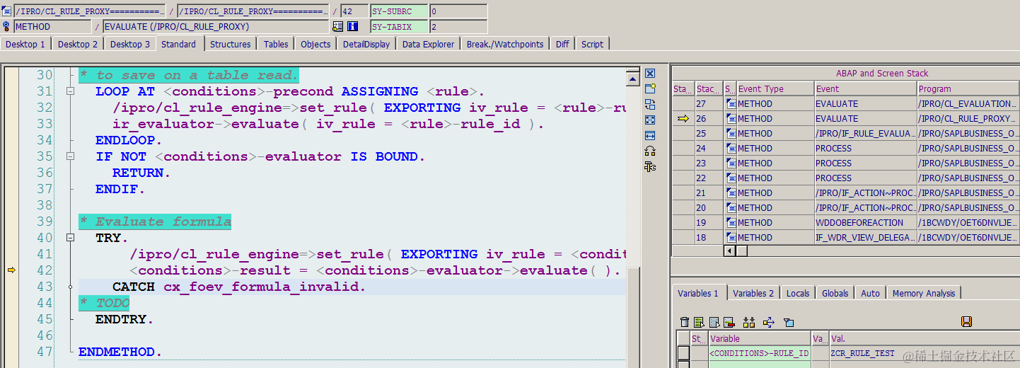Viewport: 1020px width, 368px height.
Task: Open the Objects tab
Action: point(315,44)
